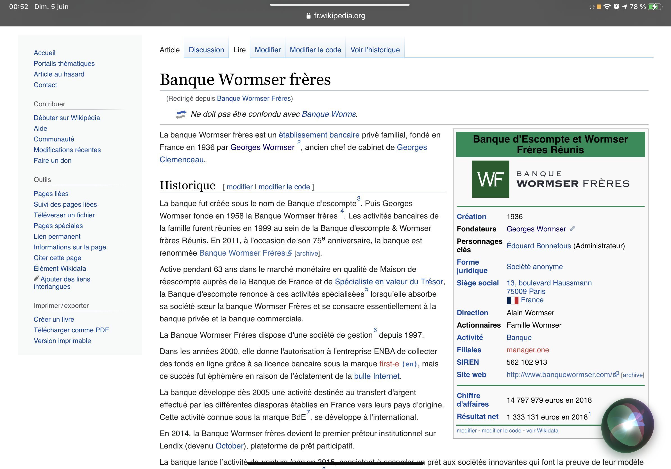
Task: Click the Modifier tab
Action: click(x=268, y=50)
